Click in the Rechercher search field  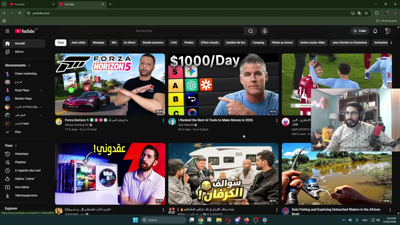pyautogui.click(x=188, y=31)
